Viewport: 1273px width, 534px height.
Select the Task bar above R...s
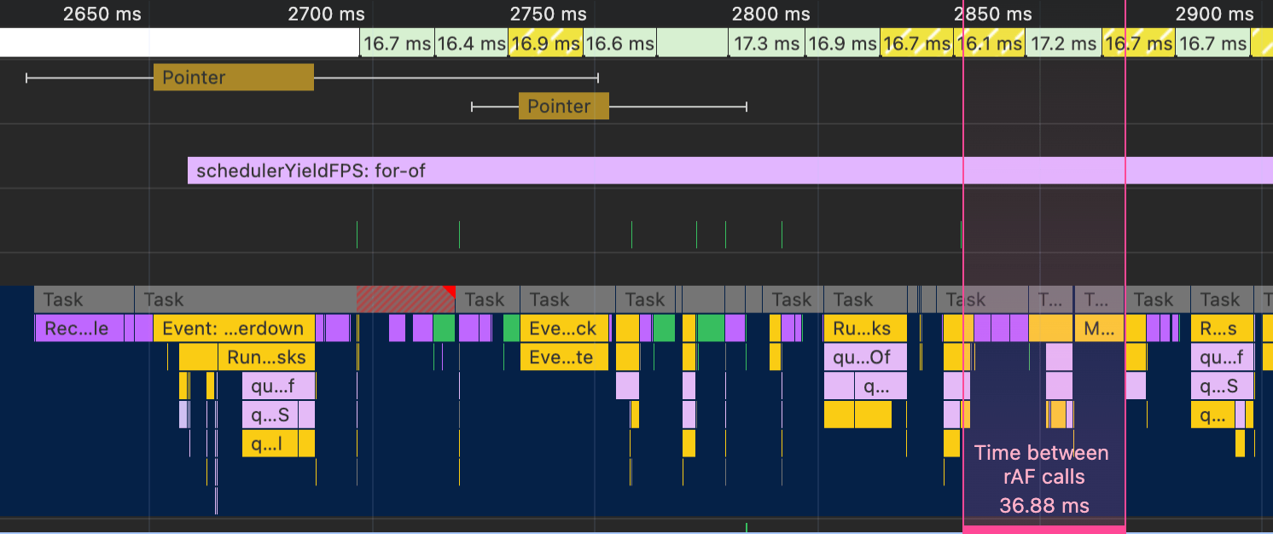click(1222, 299)
